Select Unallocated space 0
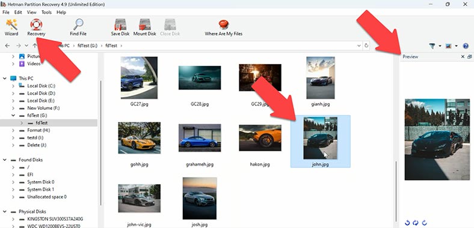Screen dimensions: 474x228 47,197
